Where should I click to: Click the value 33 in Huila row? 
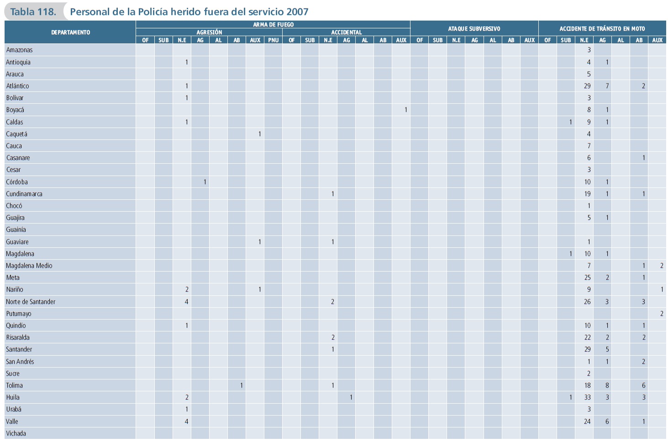(x=587, y=397)
